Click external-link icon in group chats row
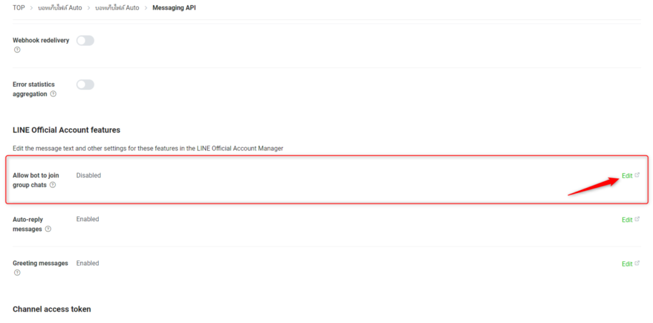 click(x=637, y=175)
